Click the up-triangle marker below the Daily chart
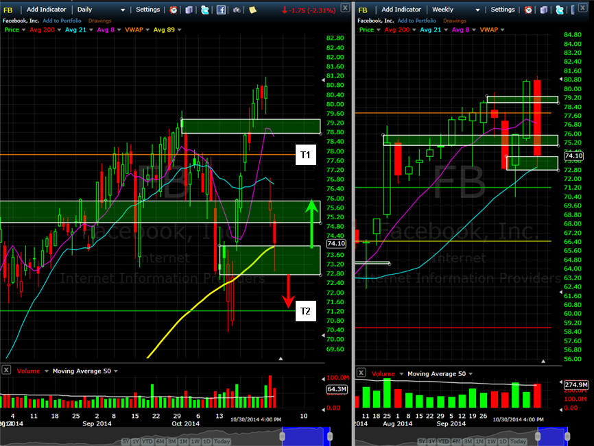This screenshot has width=594, height=446. (281, 358)
